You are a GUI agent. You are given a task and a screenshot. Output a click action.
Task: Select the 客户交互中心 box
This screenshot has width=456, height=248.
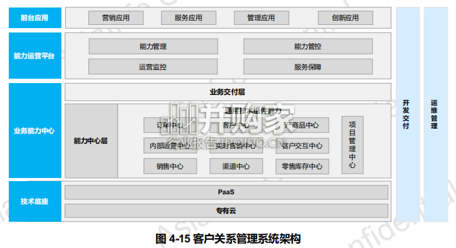click(x=302, y=146)
